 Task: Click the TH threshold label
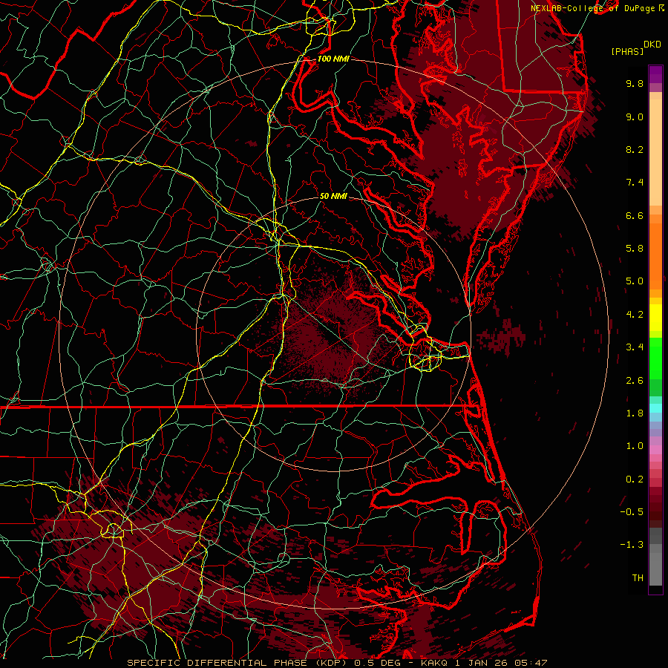click(x=638, y=578)
